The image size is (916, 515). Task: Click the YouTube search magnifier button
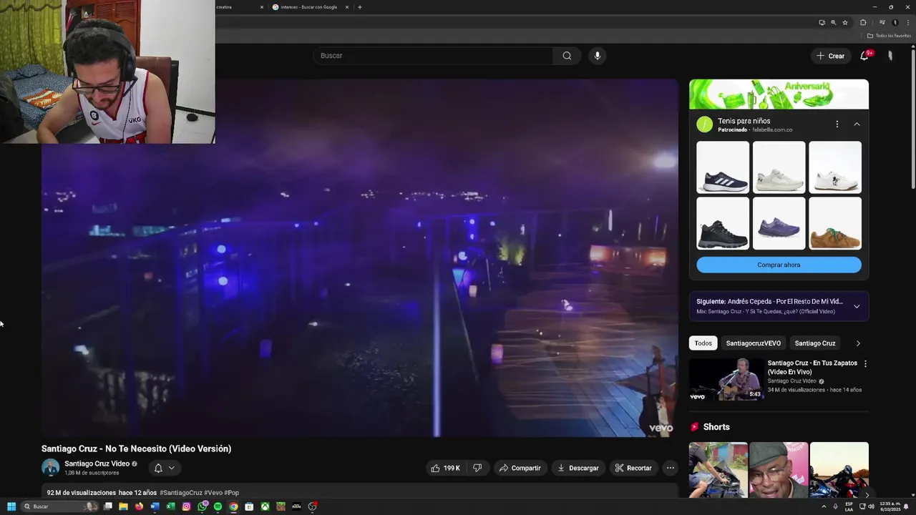(567, 56)
